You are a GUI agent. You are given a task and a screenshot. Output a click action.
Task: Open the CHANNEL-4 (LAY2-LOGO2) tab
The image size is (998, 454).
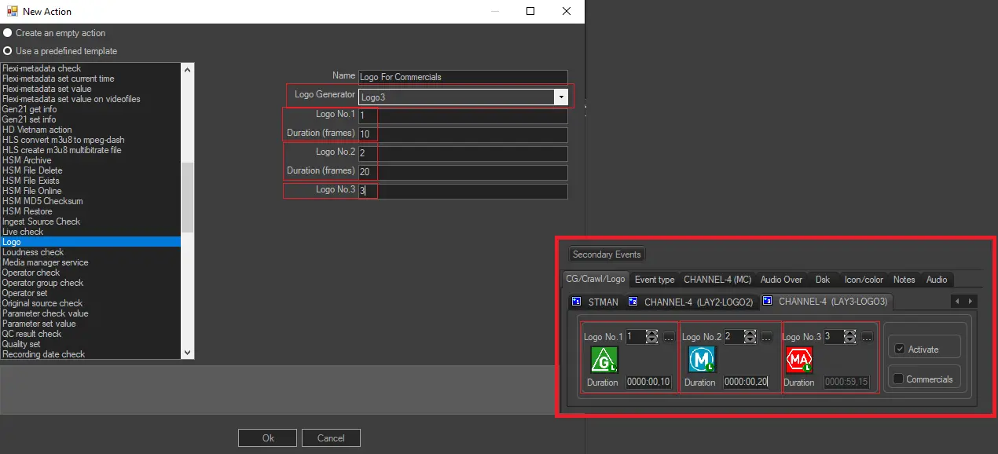point(691,302)
